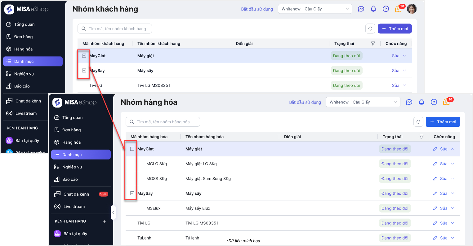Expand the MayGiat customer group plus box

[84, 56]
